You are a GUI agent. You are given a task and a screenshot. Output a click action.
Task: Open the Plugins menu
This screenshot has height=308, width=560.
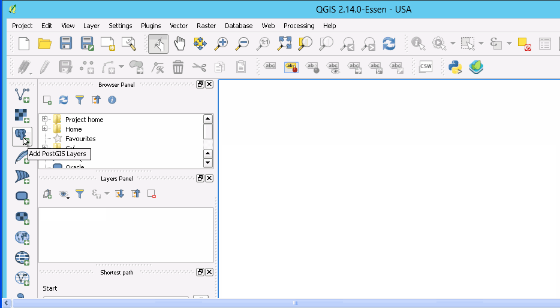[x=150, y=26]
